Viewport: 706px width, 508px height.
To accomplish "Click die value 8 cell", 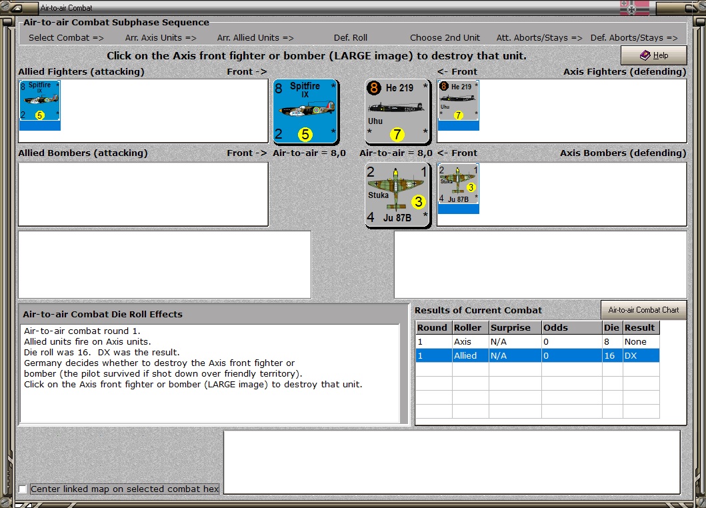I will point(613,342).
